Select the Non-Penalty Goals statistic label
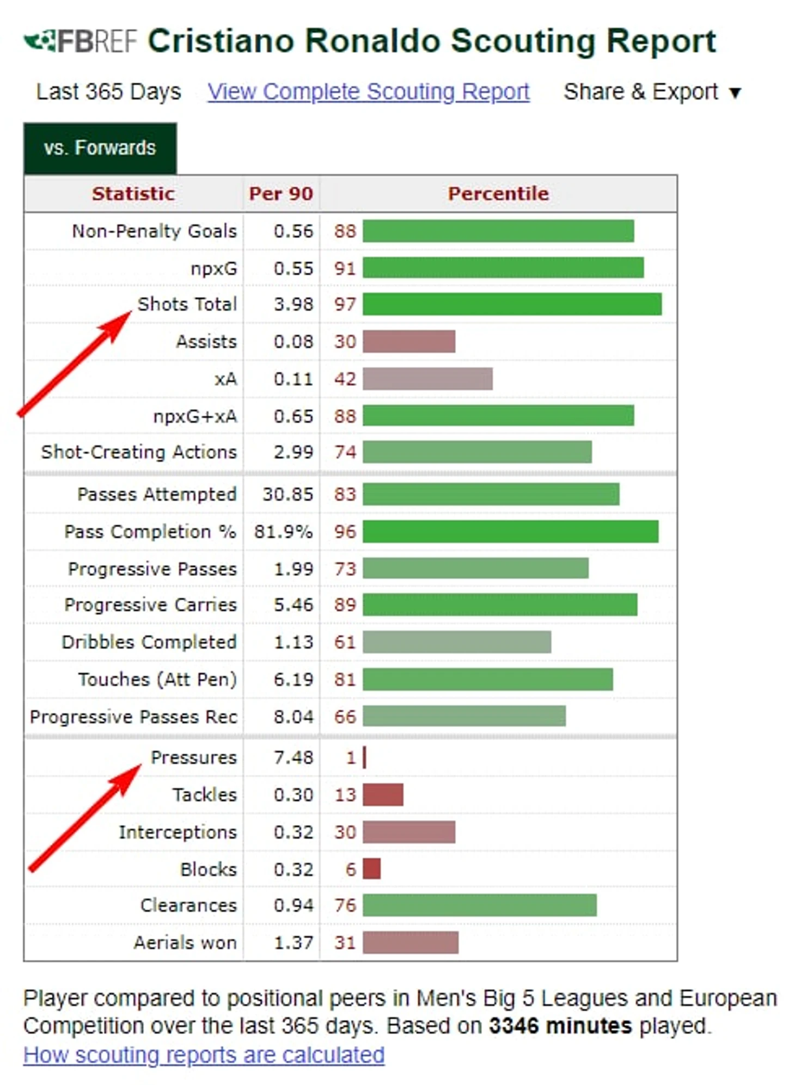 [155, 231]
